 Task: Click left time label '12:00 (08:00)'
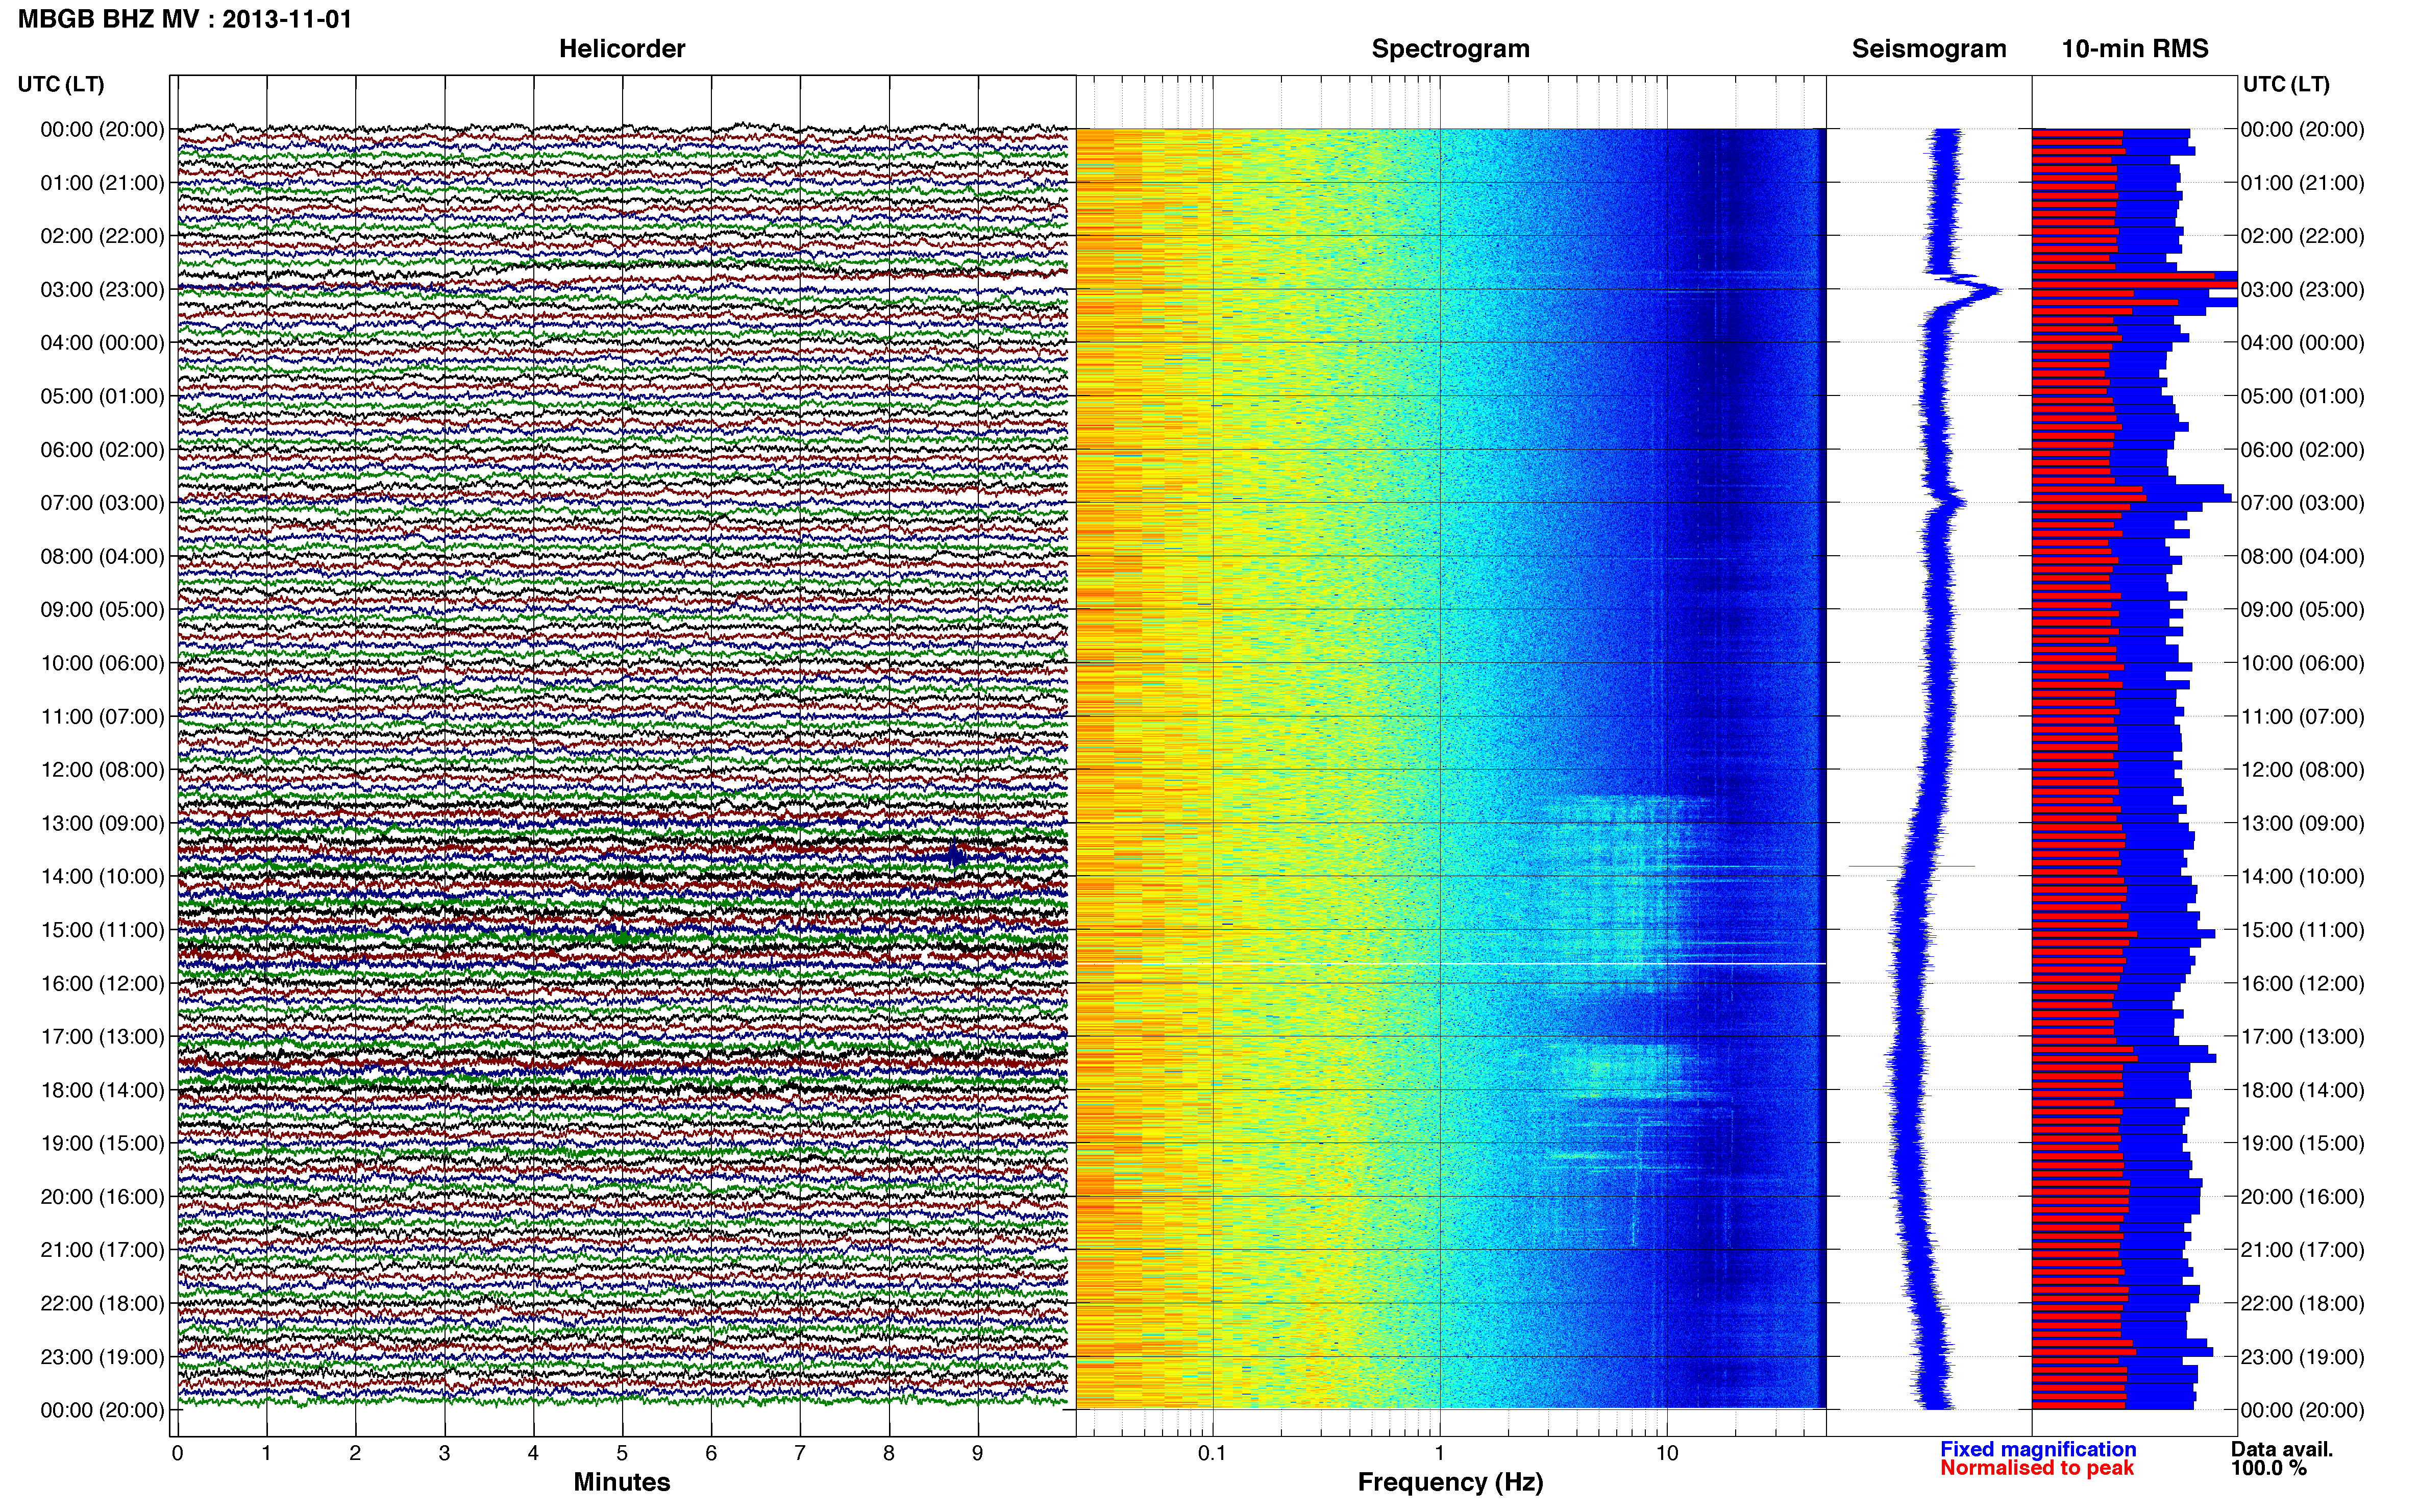[x=102, y=769]
